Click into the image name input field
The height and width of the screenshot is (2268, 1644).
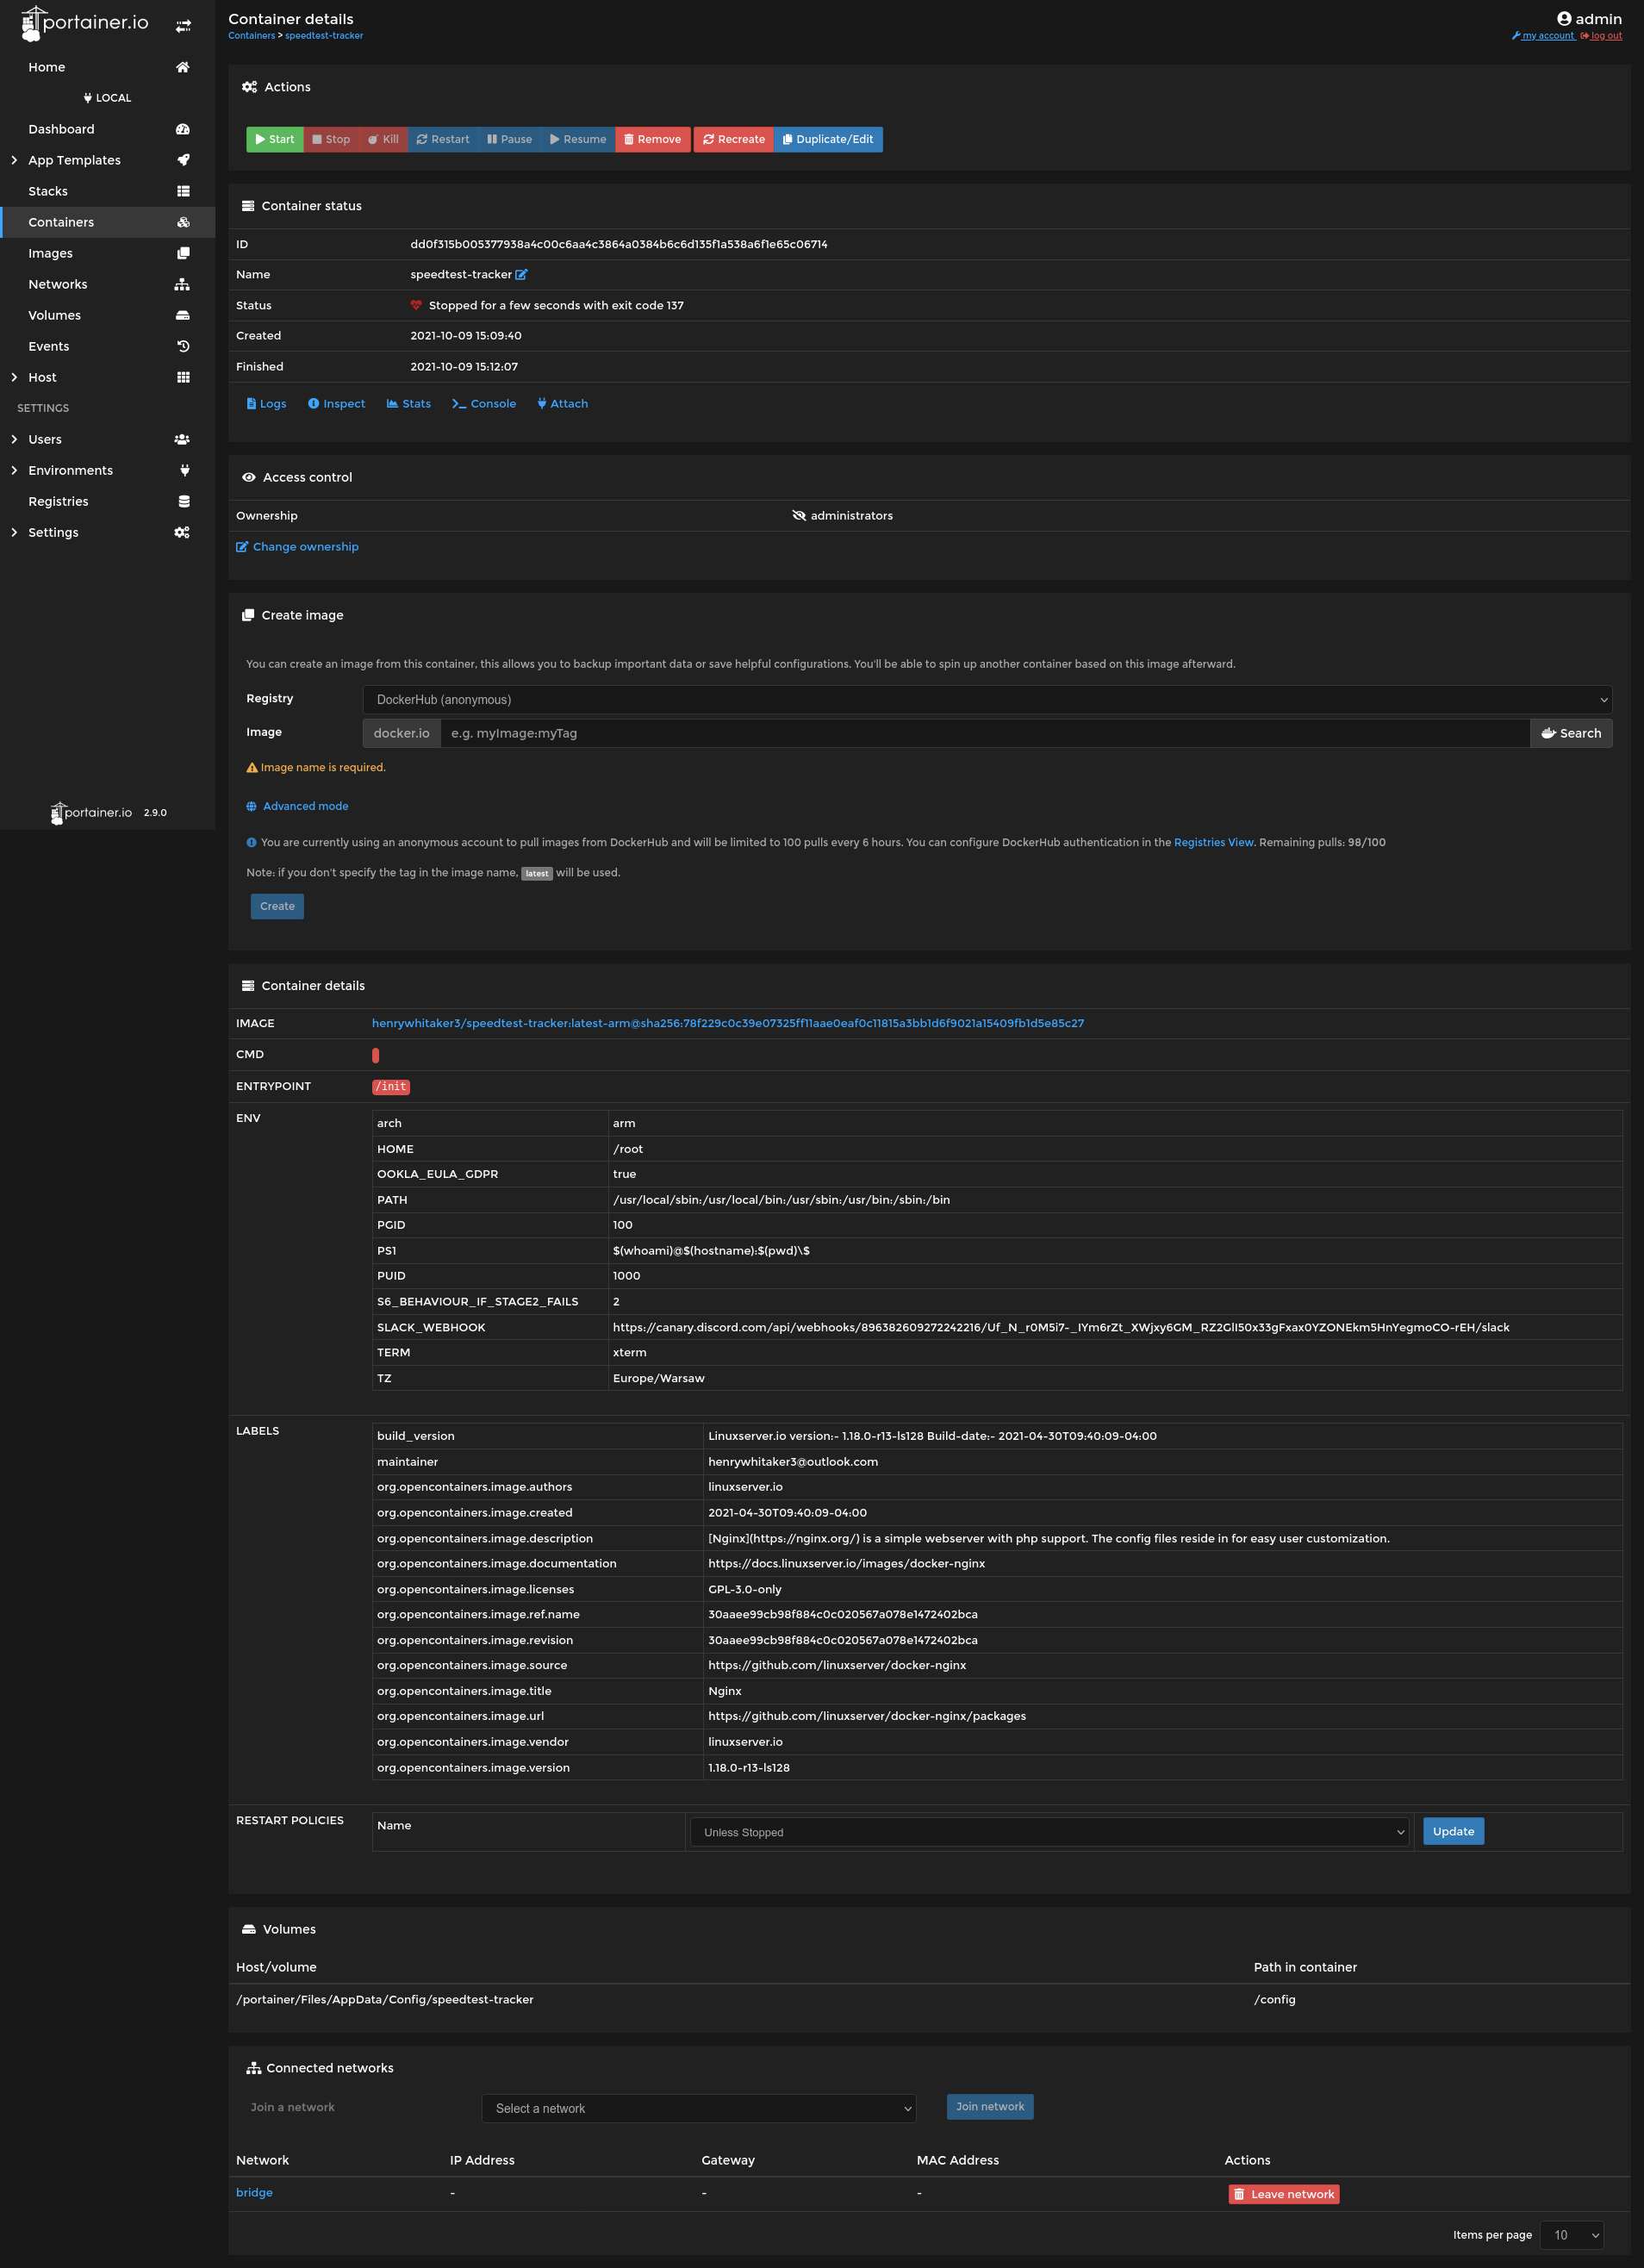point(985,733)
